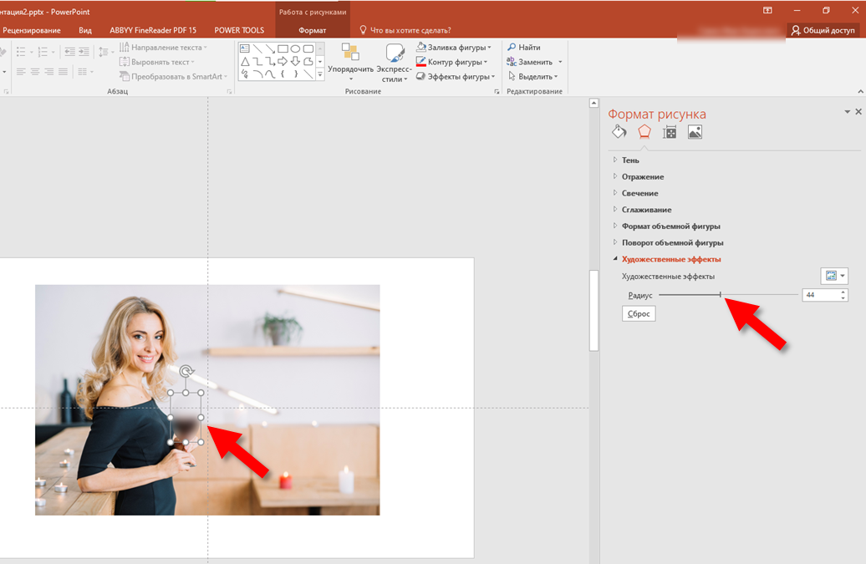Click the Радиус value input field

(822, 294)
